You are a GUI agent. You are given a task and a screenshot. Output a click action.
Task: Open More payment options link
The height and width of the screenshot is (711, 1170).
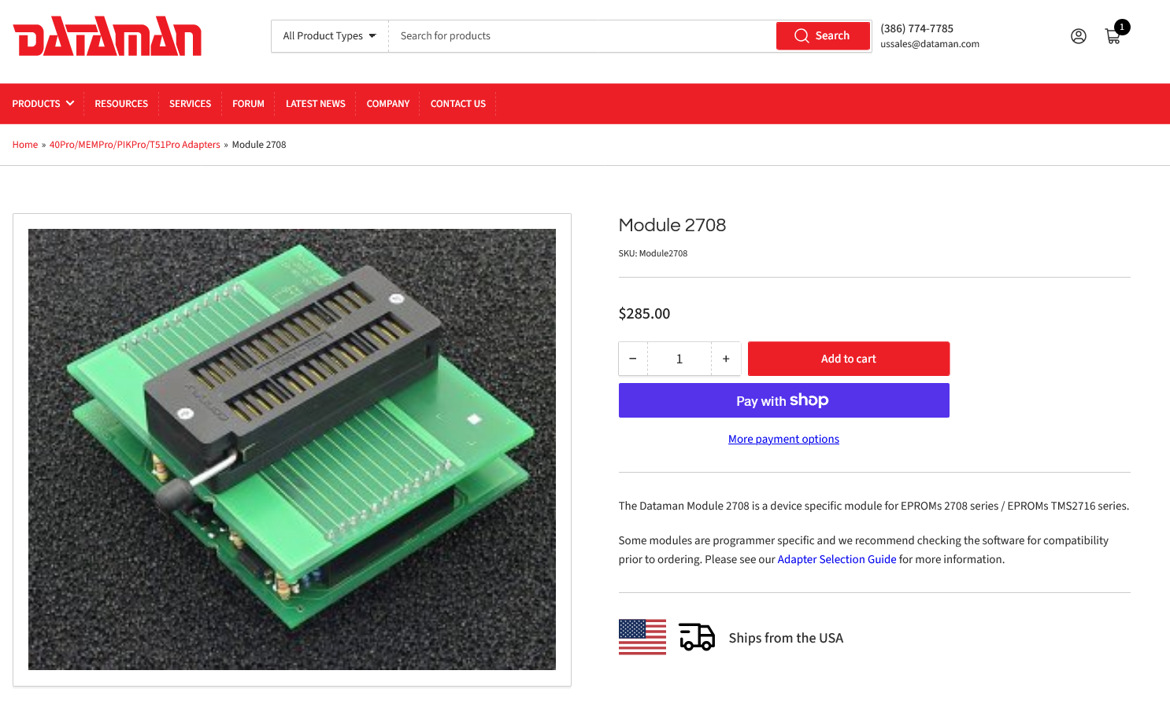point(783,439)
